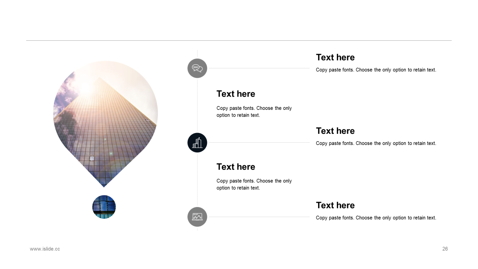Image resolution: width=478 pixels, height=269 pixels.
Task: Click the connector line right of laptop chart icon
Action: coord(259,217)
